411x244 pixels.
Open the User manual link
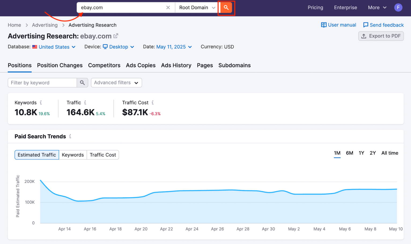tap(339, 25)
